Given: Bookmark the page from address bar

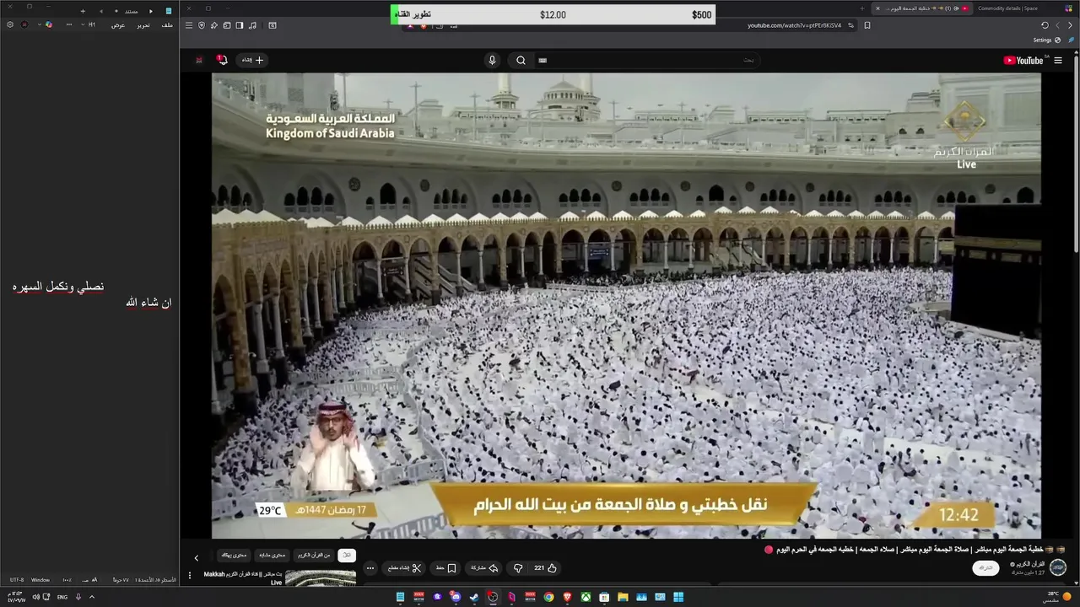Looking at the screenshot, I should pyautogui.click(x=867, y=25).
